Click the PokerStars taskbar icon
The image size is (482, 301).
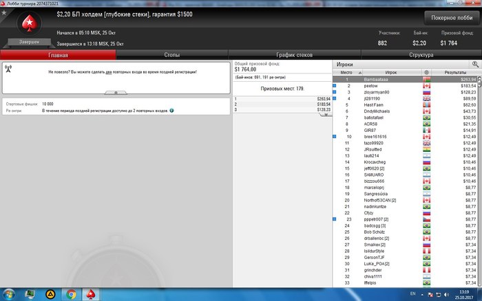pyautogui.click(x=91, y=295)
